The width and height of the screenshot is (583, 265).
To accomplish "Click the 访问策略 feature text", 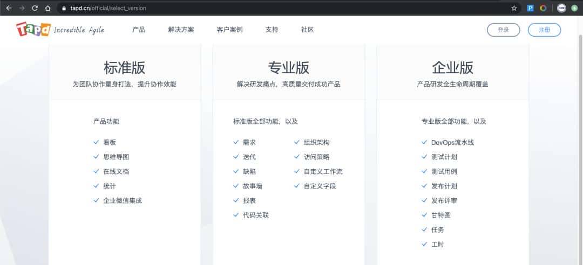I will point(316,157).
